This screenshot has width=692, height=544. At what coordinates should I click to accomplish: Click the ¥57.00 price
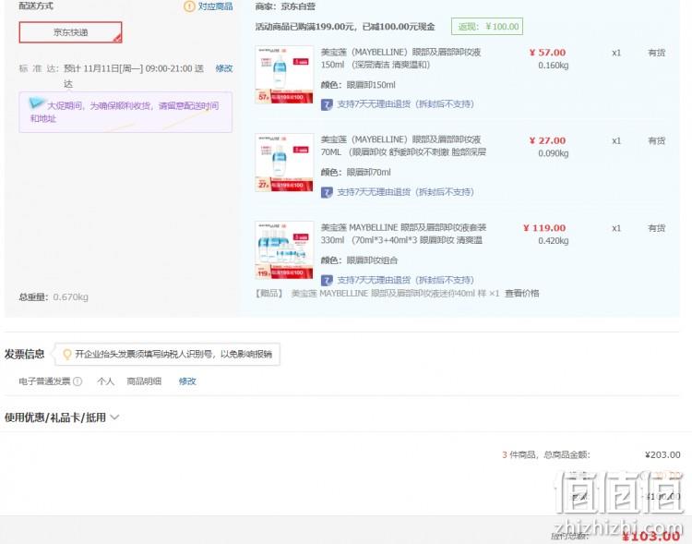click(x=547, y=53)
